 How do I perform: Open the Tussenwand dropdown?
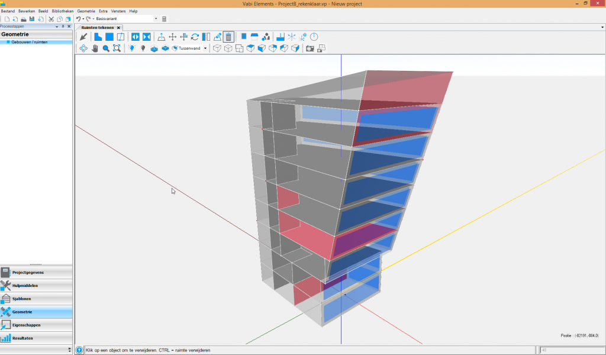pyautogui.click(x=205, y=48)
